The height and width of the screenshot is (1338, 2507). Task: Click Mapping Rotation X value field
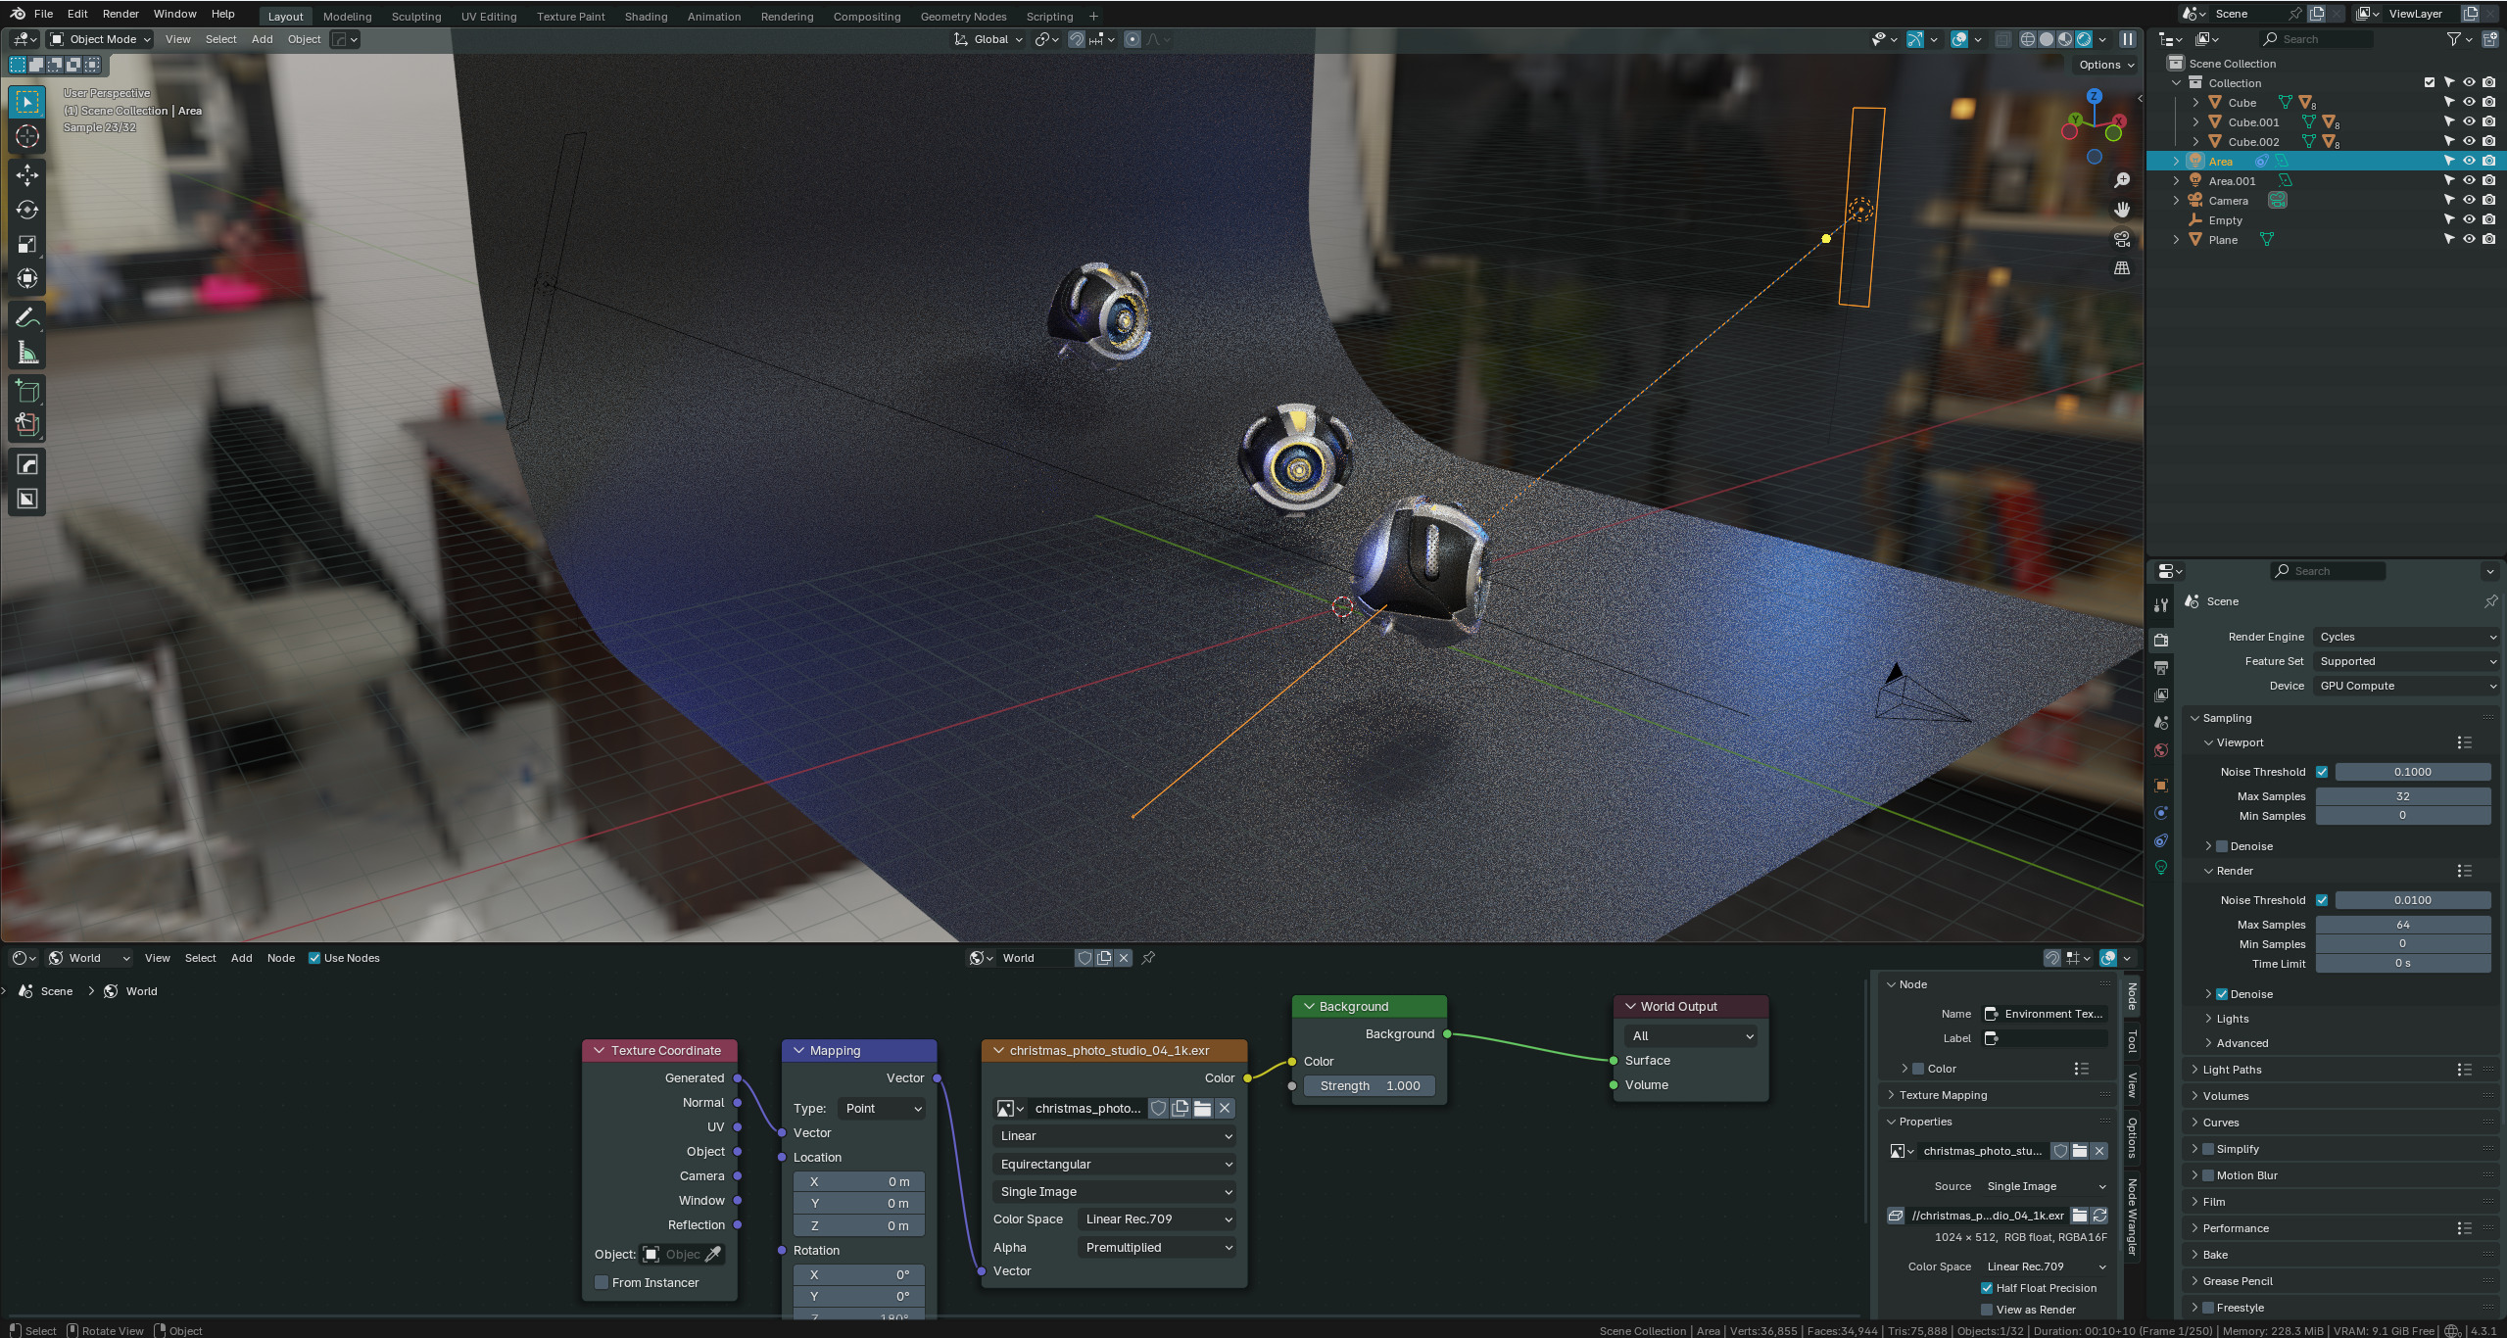tap(859, 1275)
